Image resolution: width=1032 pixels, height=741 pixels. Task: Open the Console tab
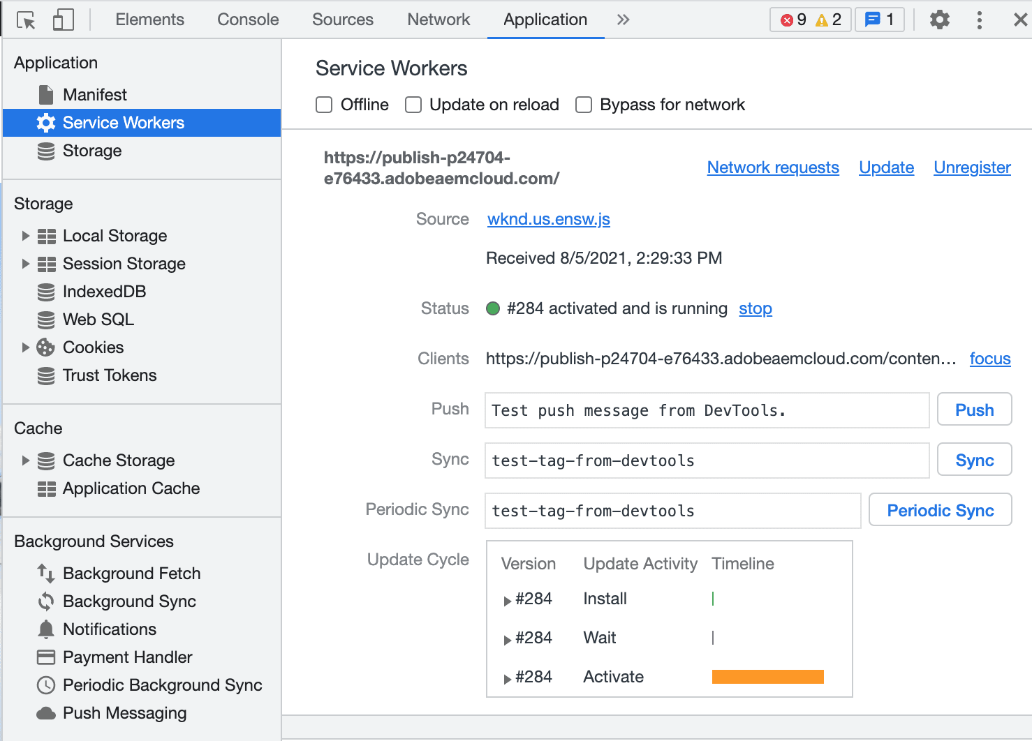click(247, 20)
